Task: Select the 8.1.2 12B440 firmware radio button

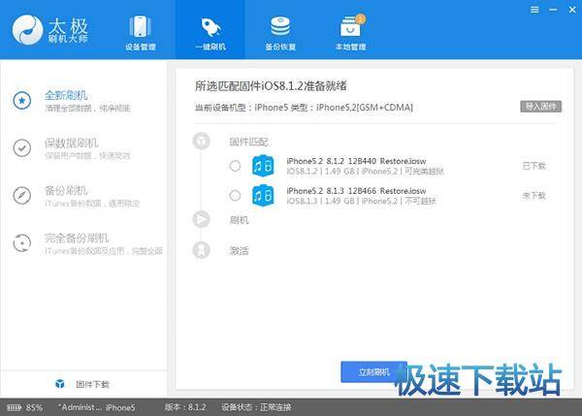Action: pos(235,166)
